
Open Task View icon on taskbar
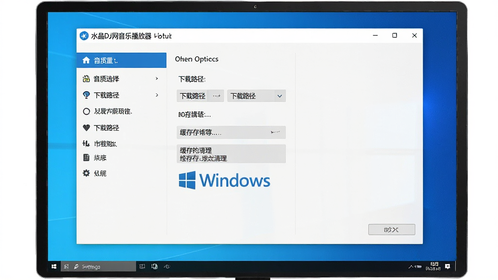(x=142, y=266)
